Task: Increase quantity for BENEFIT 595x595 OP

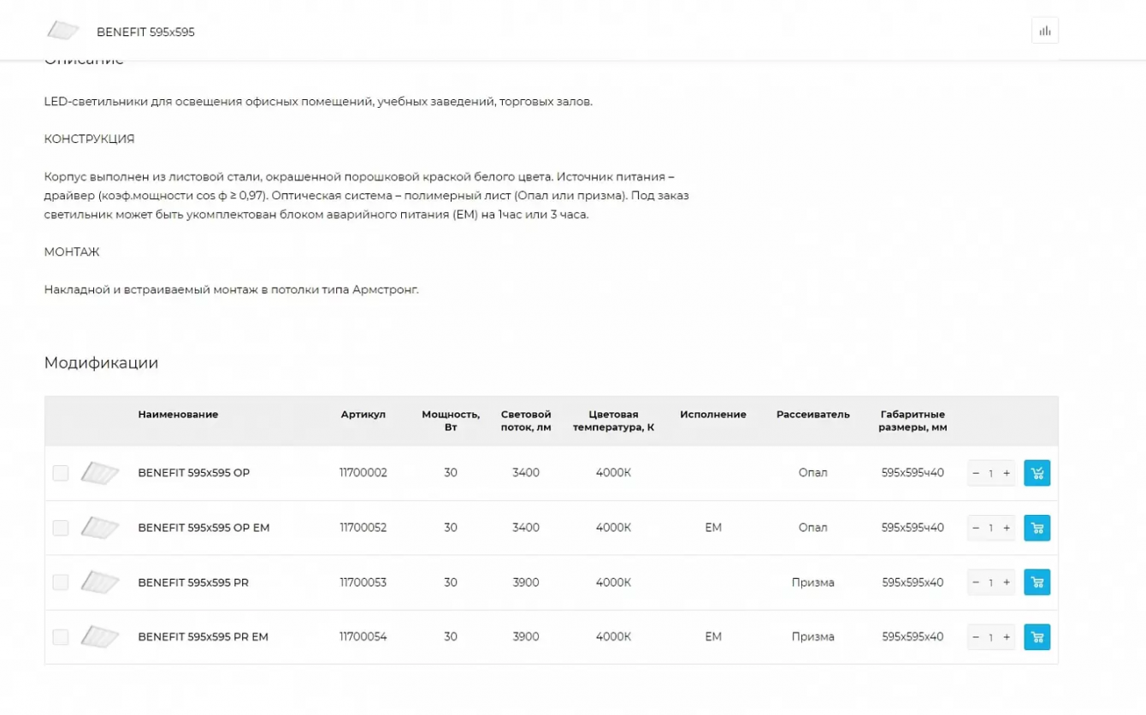Action: pos(1007,473)
